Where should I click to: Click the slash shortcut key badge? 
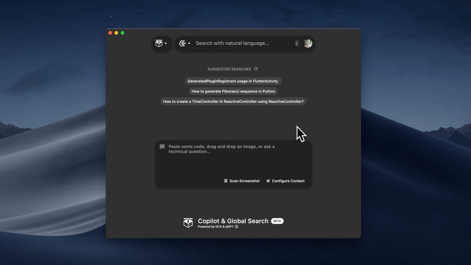point(297,43)
